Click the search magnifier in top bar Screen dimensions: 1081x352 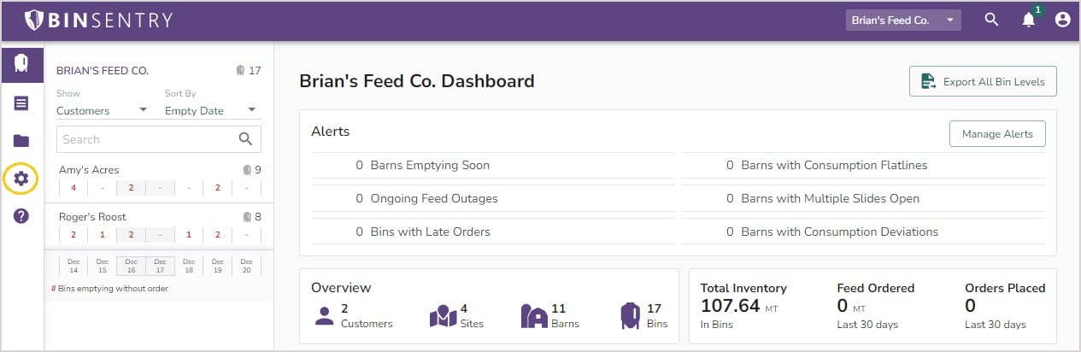[x=991, y=20]
